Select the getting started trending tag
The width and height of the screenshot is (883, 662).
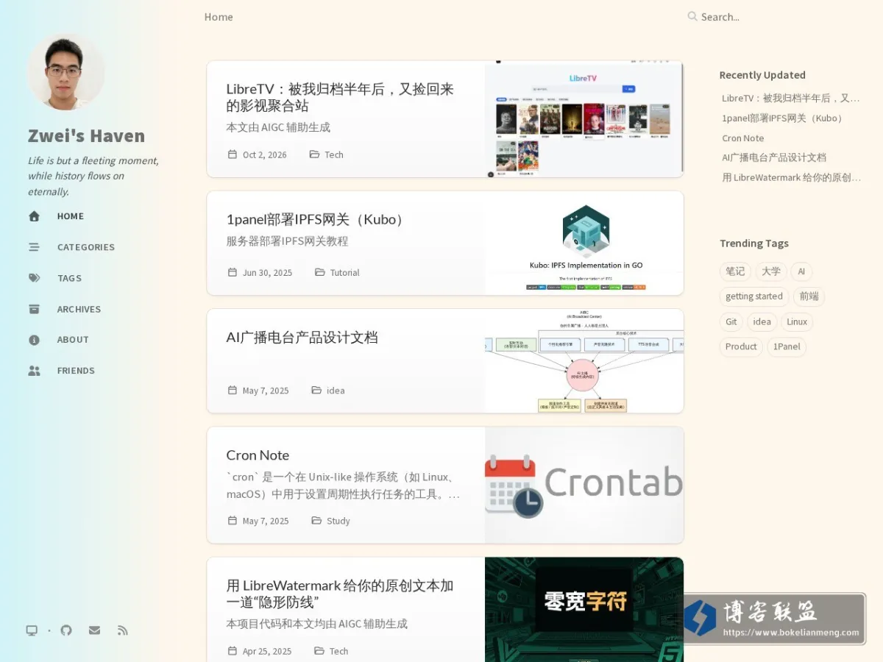(x=754, y=296)
